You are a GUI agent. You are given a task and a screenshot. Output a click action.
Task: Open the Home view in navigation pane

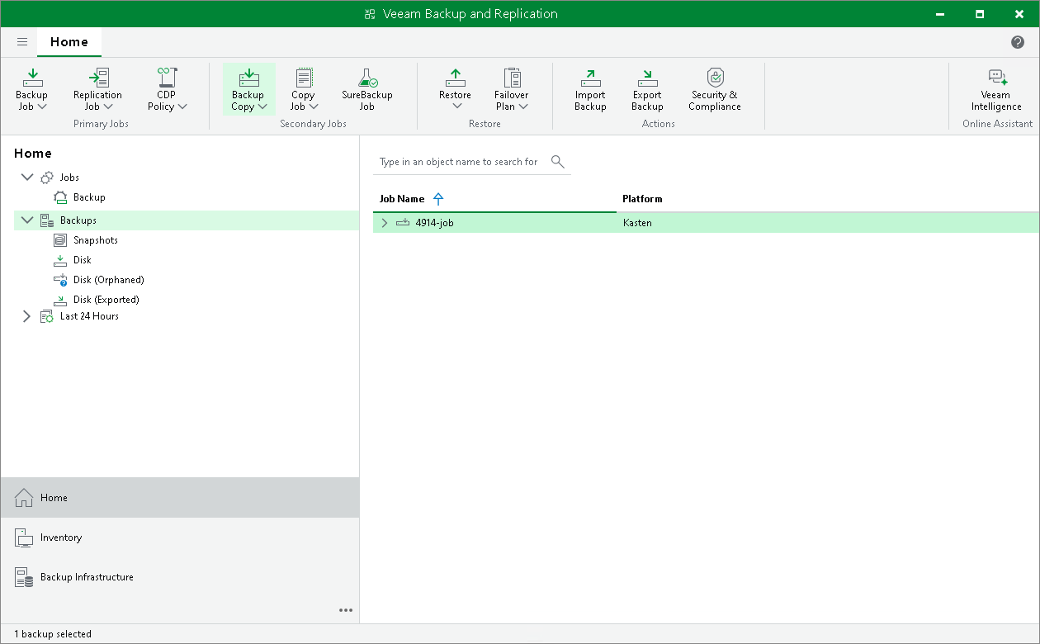[x=180, y=498]
